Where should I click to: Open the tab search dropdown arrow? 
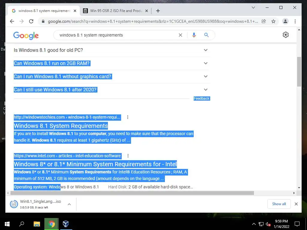[253, 7]
